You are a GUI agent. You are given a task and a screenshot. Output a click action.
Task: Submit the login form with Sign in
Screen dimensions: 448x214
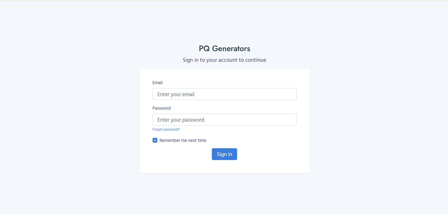[224, 154]
